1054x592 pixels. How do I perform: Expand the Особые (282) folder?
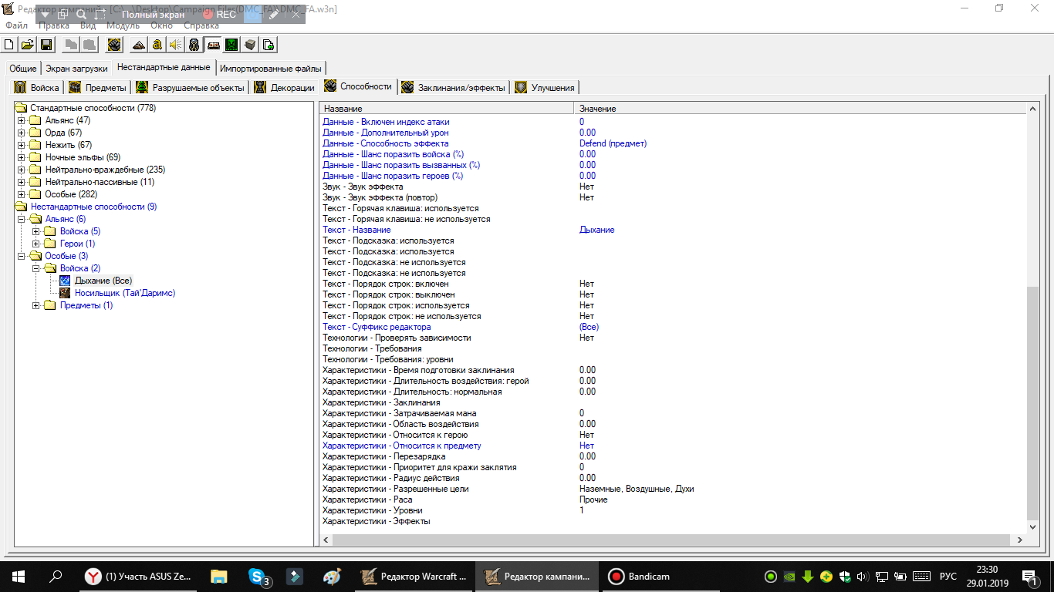pos(22,194)
